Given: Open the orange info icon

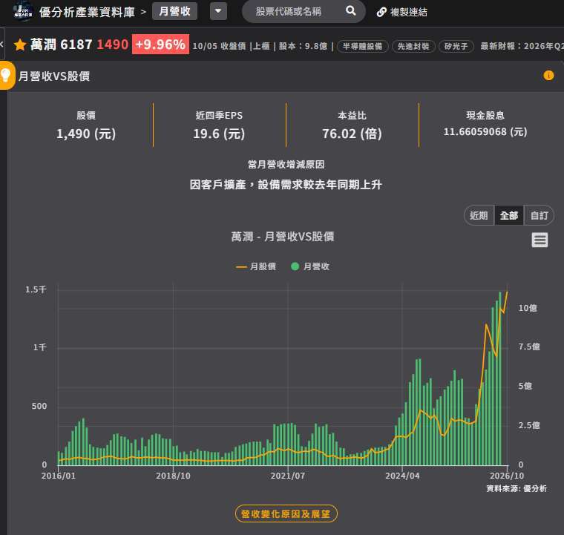Looking at the screenshot, I should tap(548, 76).
